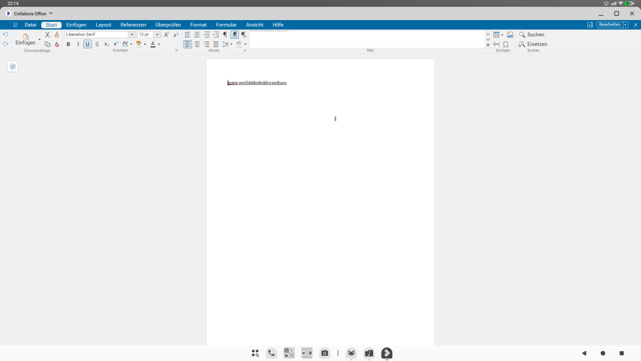Toggle Underline formatting off
This screenshot has height=361, width=641.
point(88,44)
